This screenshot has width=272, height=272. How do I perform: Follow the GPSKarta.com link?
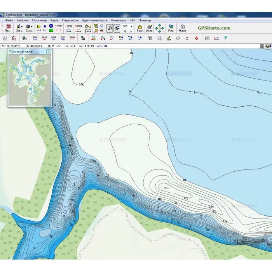(x=214, y=28)
